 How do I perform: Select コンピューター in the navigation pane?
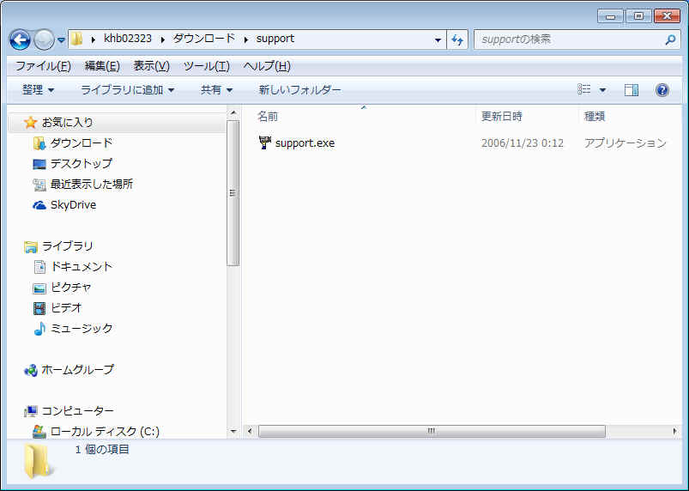[78, 411]
